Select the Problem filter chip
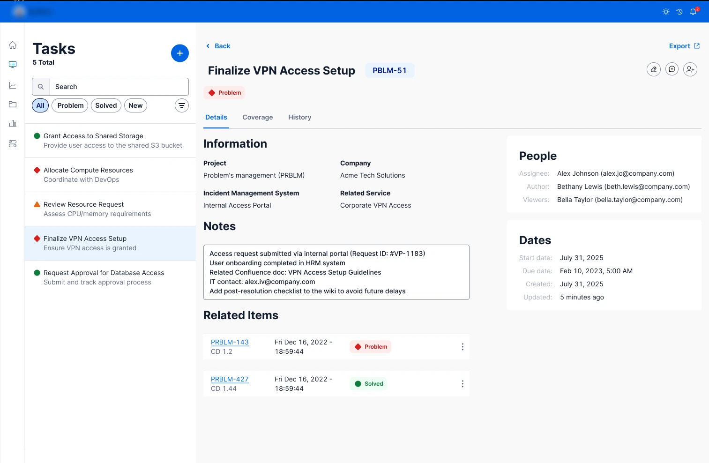The height and width of the screenshot is (463, 709). (70, 105)
